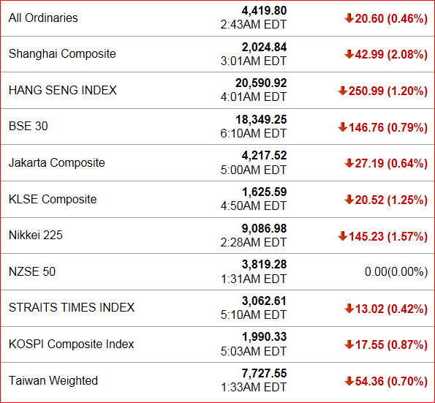
Task: Select STRAITS TIMES INDEX name
Action: coord(72,307)
